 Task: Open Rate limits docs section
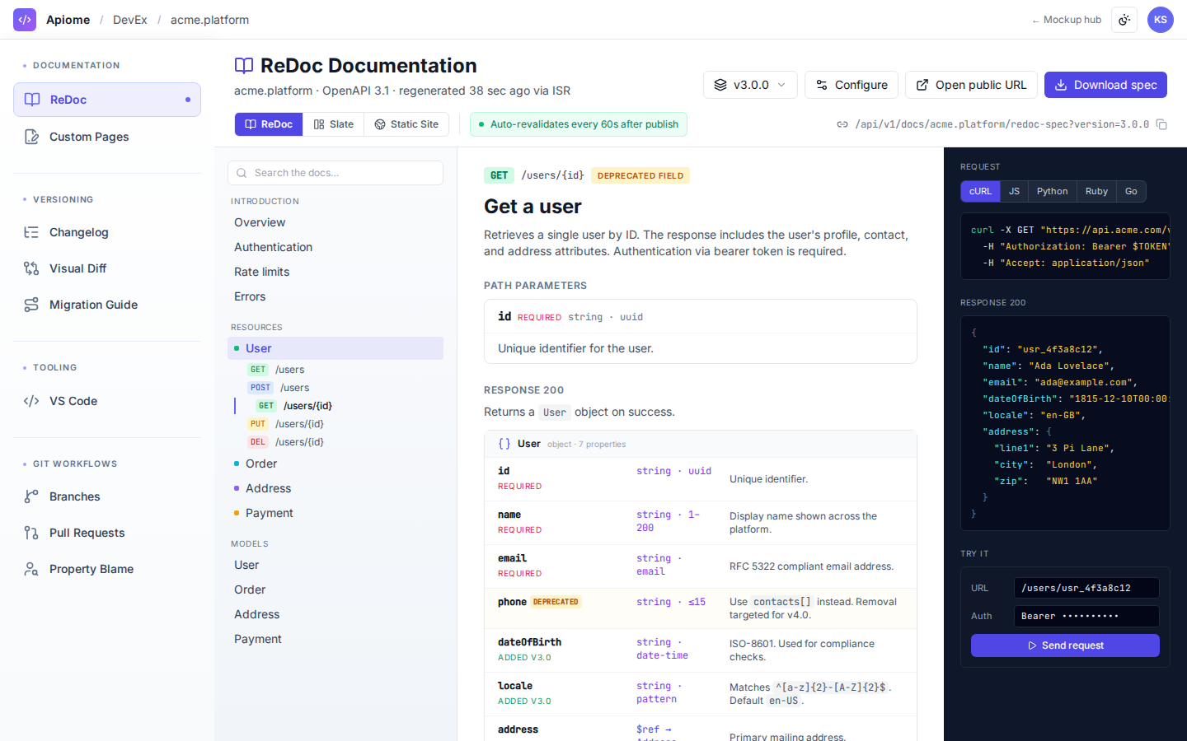click(x=335, y=272)
